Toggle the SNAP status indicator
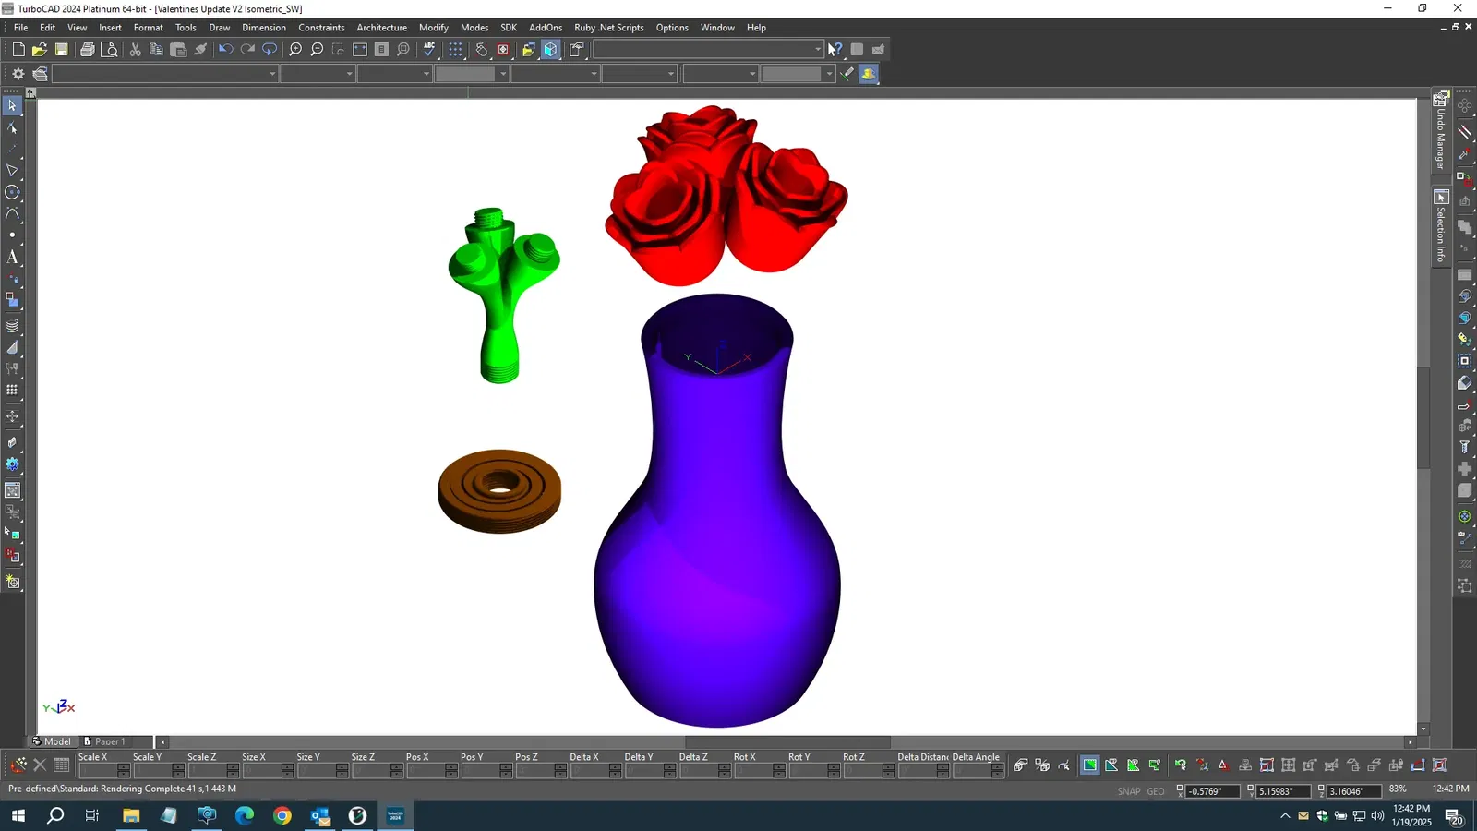Viewport: 1477px width, 831px height. pyautogui.click(x=1128, y=791)
